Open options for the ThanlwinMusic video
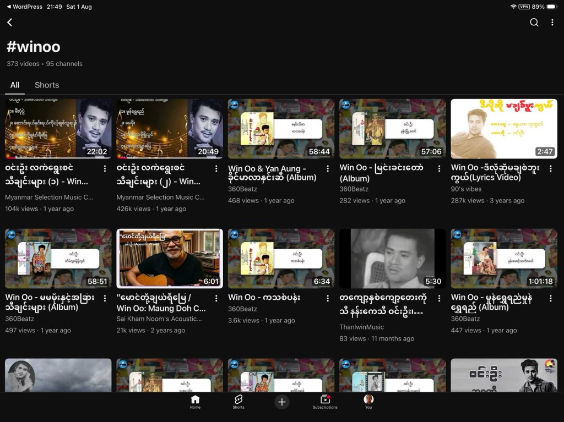Viewport: 564px width, 422px height. tap(439, 298)
